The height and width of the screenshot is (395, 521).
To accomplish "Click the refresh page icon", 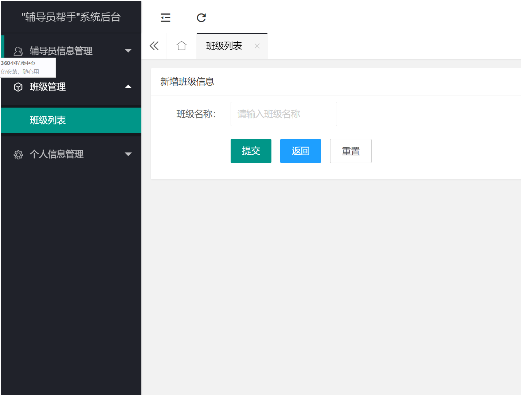I will (x=201, y=18).
